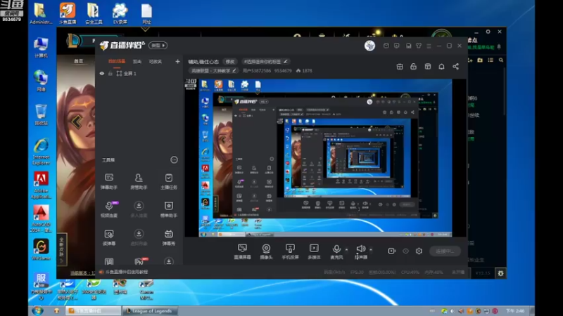This screenshot has height=316, width=563.
Task: Open the hamburger menu in title bar
Action: [429, 46]
